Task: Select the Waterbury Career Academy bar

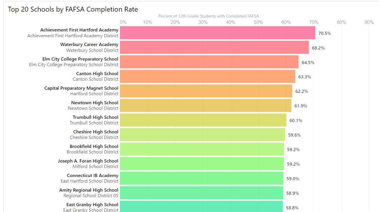Action: click(x=214, y=47)
